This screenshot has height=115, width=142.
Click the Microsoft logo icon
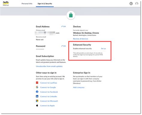[37, 101]
